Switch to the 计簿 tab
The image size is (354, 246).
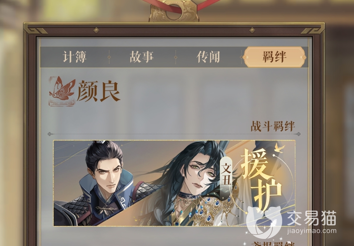[74, 57]
